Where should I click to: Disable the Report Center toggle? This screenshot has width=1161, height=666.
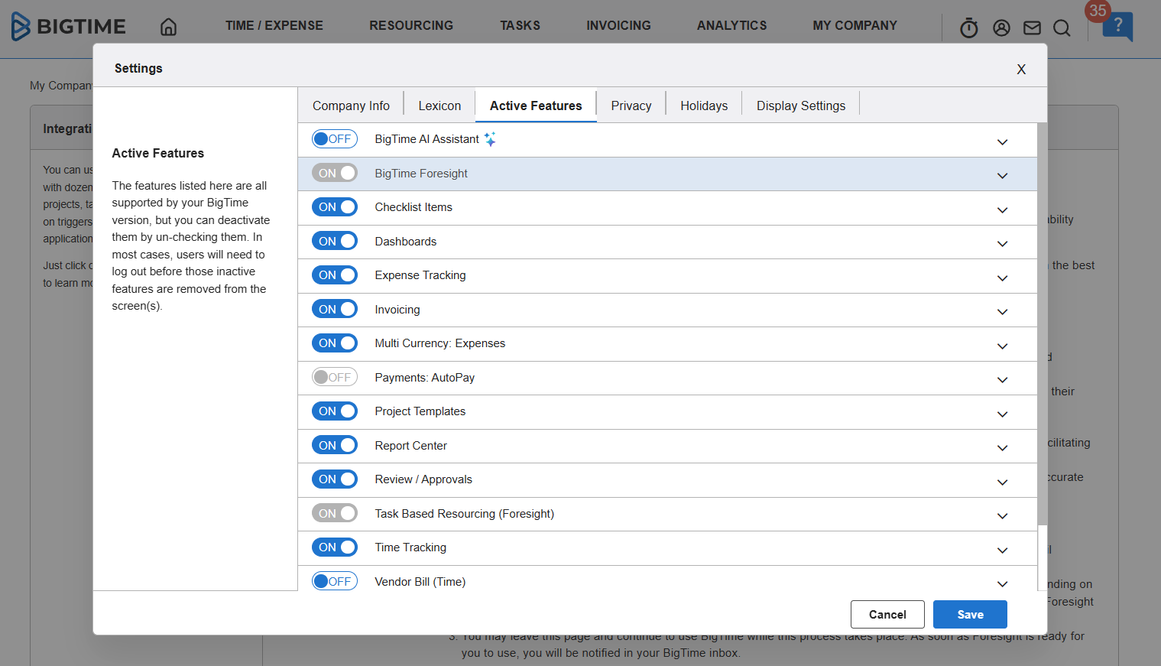335,445
